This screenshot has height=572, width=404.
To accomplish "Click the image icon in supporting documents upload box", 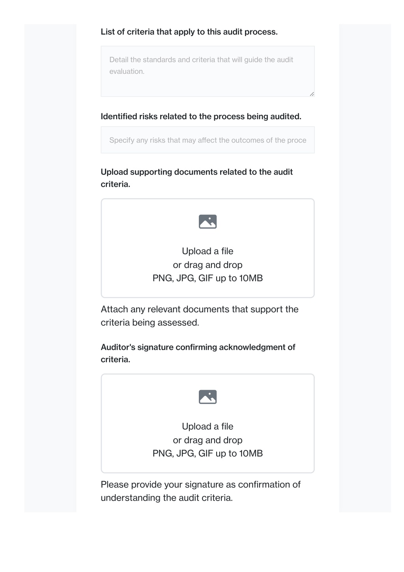I will [208, 222].
